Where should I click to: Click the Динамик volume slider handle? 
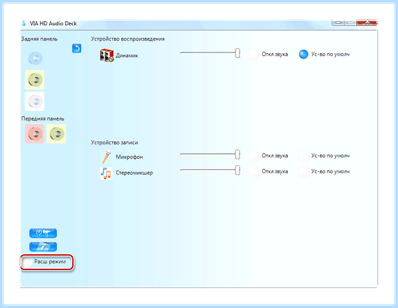[237, 53]
